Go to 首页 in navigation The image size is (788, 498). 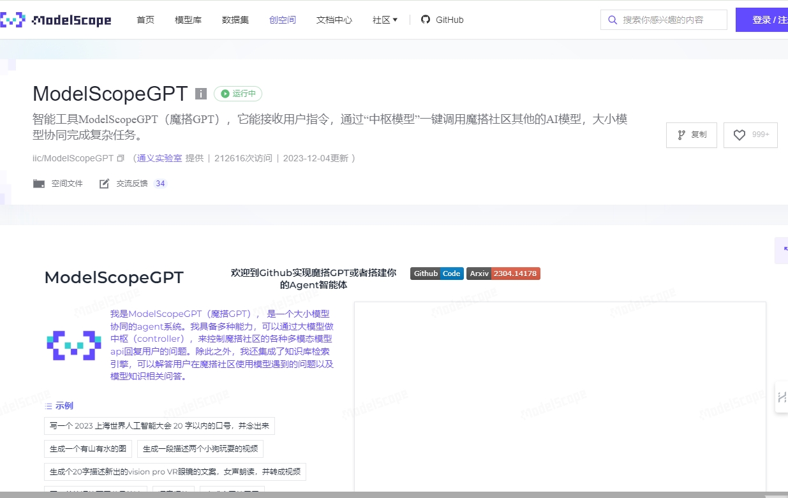pos(145,20)
